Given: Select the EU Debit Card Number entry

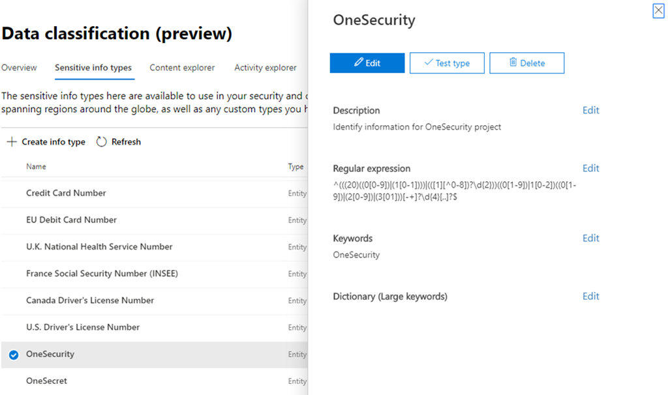Looking at the screenshot, I should point(71,220).
